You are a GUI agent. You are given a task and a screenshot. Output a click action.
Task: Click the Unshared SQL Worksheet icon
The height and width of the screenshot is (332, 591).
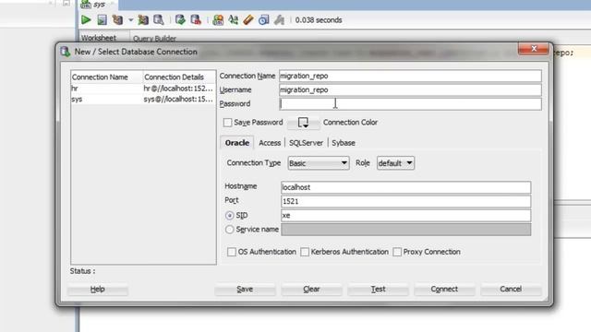click(218, 20)
